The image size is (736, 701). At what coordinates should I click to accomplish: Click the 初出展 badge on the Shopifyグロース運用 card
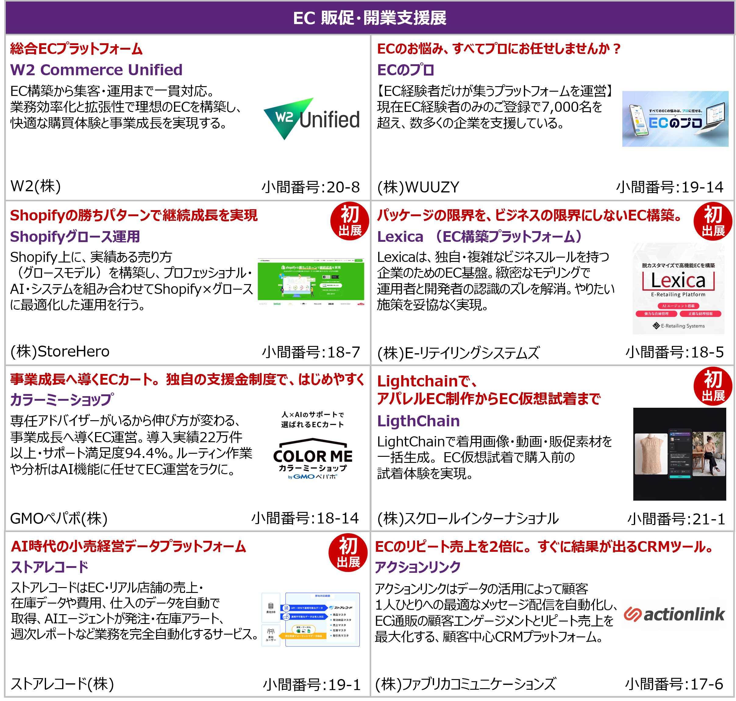click(x=349, y=221)
